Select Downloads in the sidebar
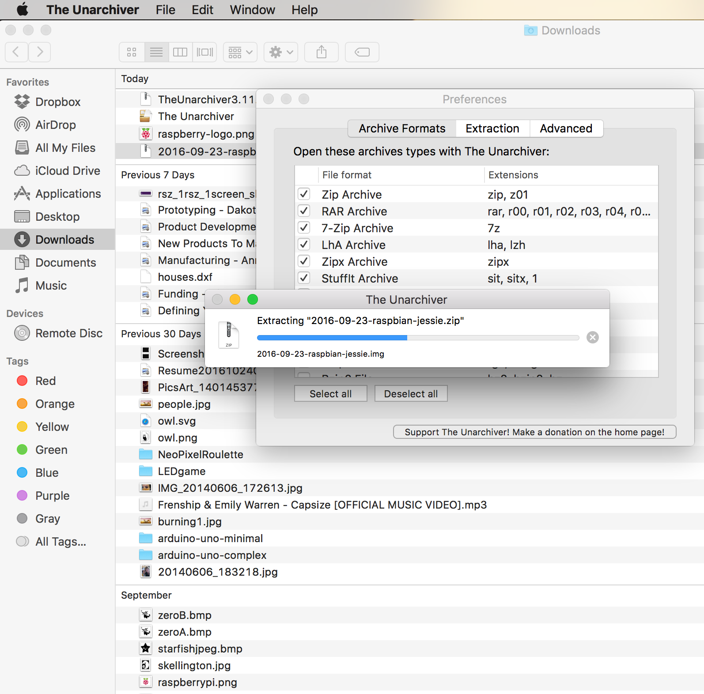Screen dimensions: 704x694 coord(57,240)
